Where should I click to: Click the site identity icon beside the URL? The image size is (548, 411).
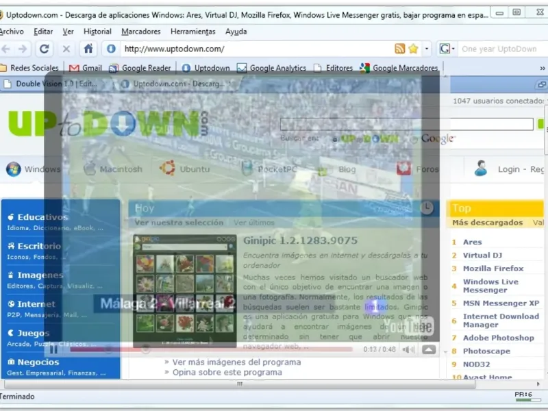tap(111, 49)
